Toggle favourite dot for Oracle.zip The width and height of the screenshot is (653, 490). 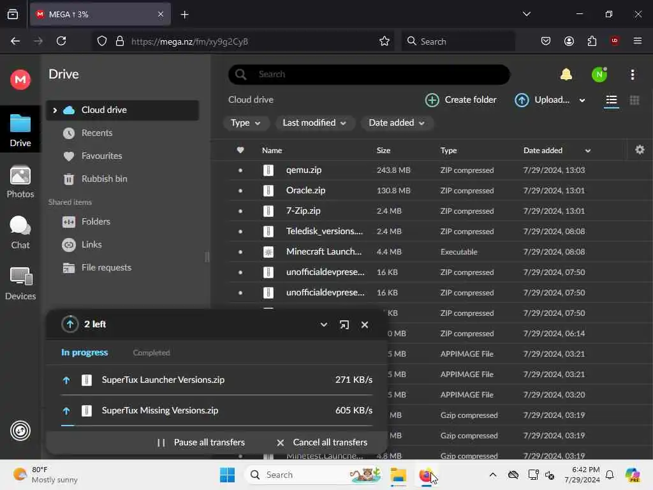pos(240,191)
